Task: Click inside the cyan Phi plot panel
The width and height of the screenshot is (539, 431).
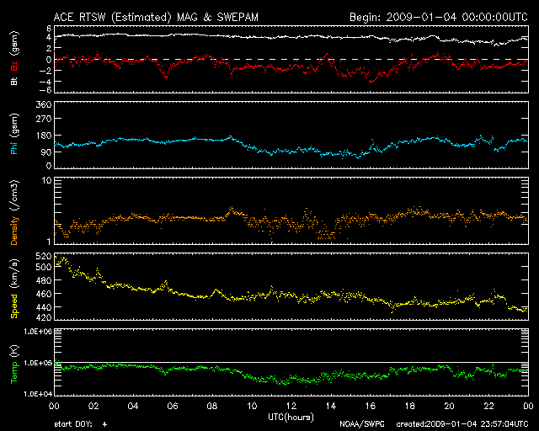Action: pyautogui.click(x=291, y=135)
